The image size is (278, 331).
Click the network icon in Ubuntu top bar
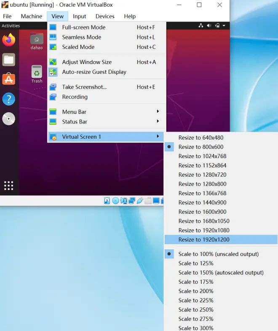pyautogui.click(x=201, y=26)
